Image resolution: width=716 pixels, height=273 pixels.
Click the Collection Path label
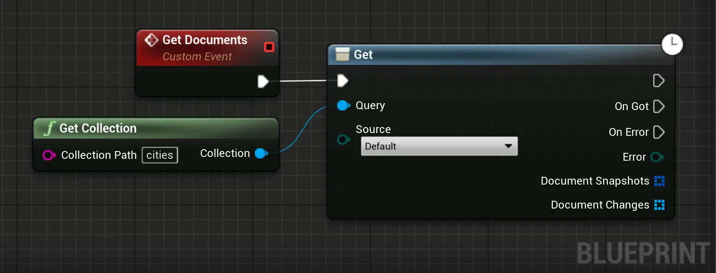pos(99,155)
